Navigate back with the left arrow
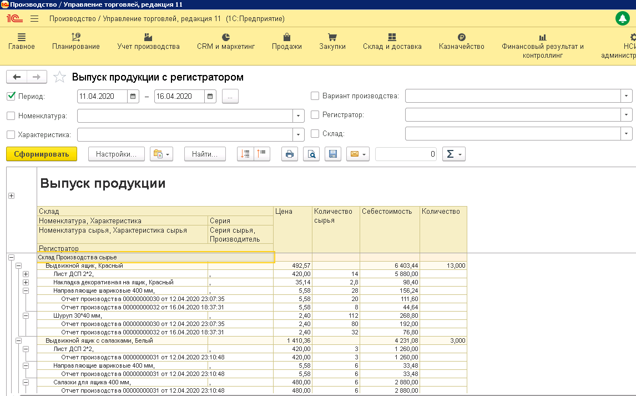The width and height of the screenshot is (636, 396). coord(17,77)
